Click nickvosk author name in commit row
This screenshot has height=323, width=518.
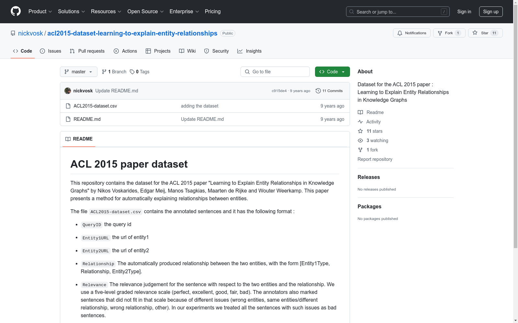(83, 91)
